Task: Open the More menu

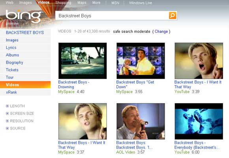Action: click(x=96, y=3)
